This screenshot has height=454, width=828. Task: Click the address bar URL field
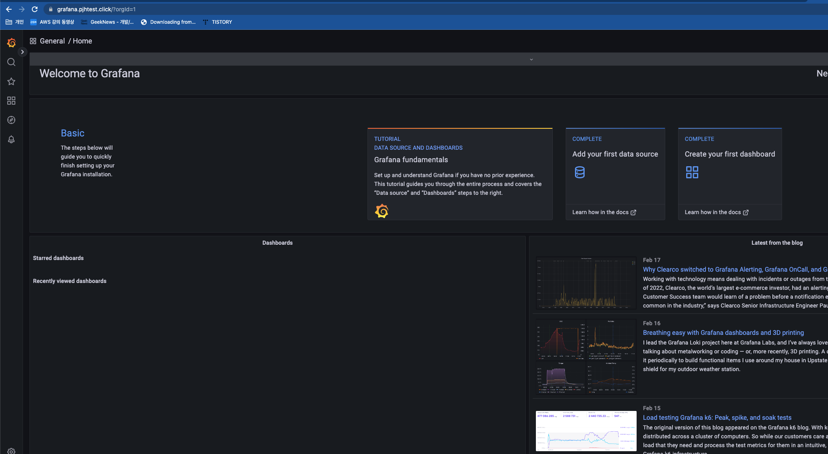(x=434, y=9)
